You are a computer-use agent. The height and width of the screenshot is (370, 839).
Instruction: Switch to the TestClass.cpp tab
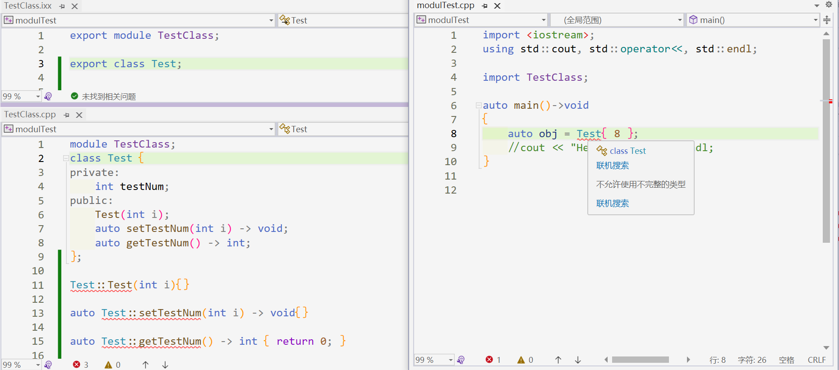(30, 115)
